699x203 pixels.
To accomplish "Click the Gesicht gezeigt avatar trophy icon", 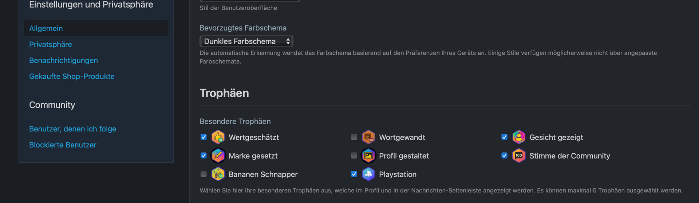I will coord(519,137).
